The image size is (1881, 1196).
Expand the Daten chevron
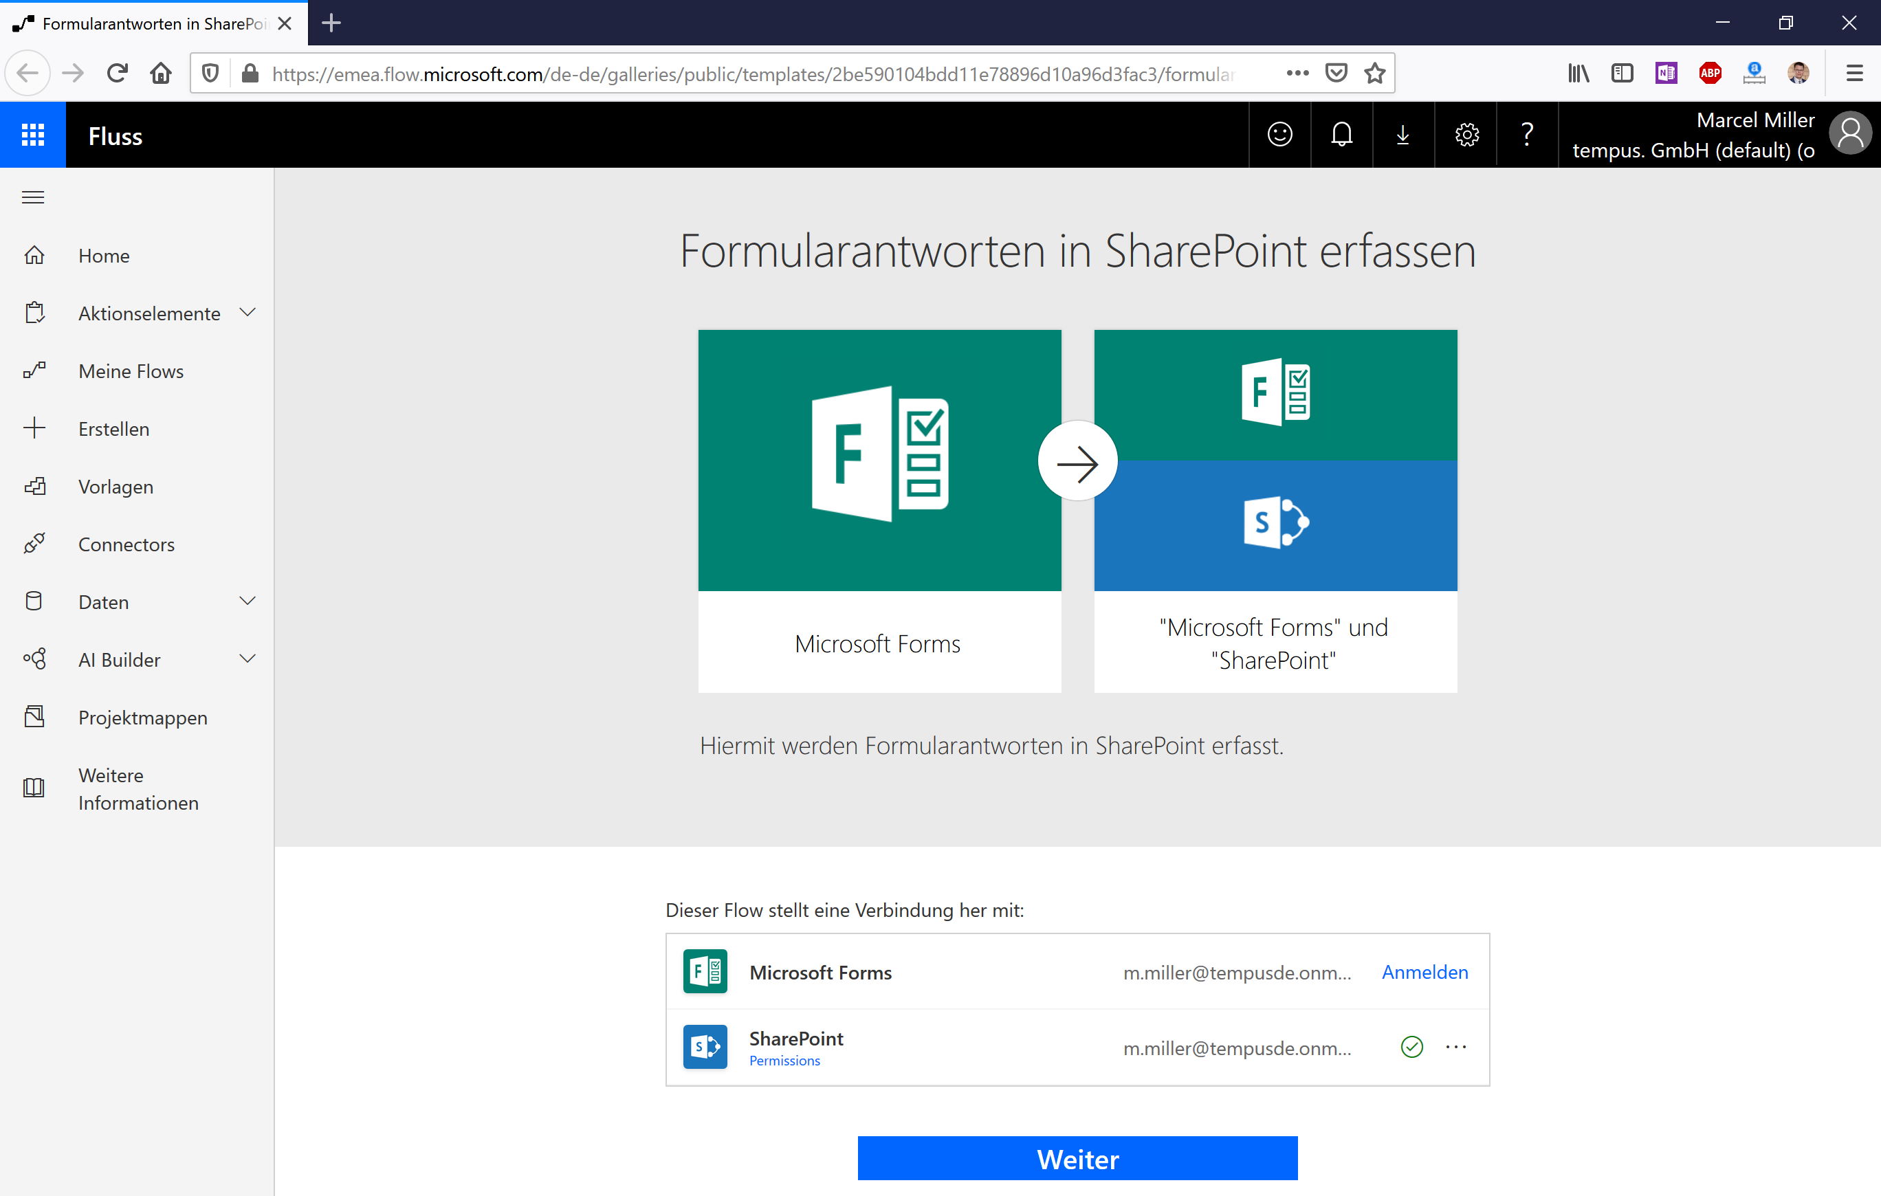point(247,601)
